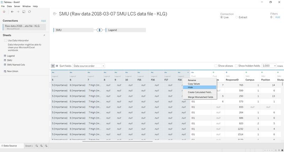Open the F18 column dropdown arrow
Viewport: 284px width, 152px height.
[x=188, y=72]
